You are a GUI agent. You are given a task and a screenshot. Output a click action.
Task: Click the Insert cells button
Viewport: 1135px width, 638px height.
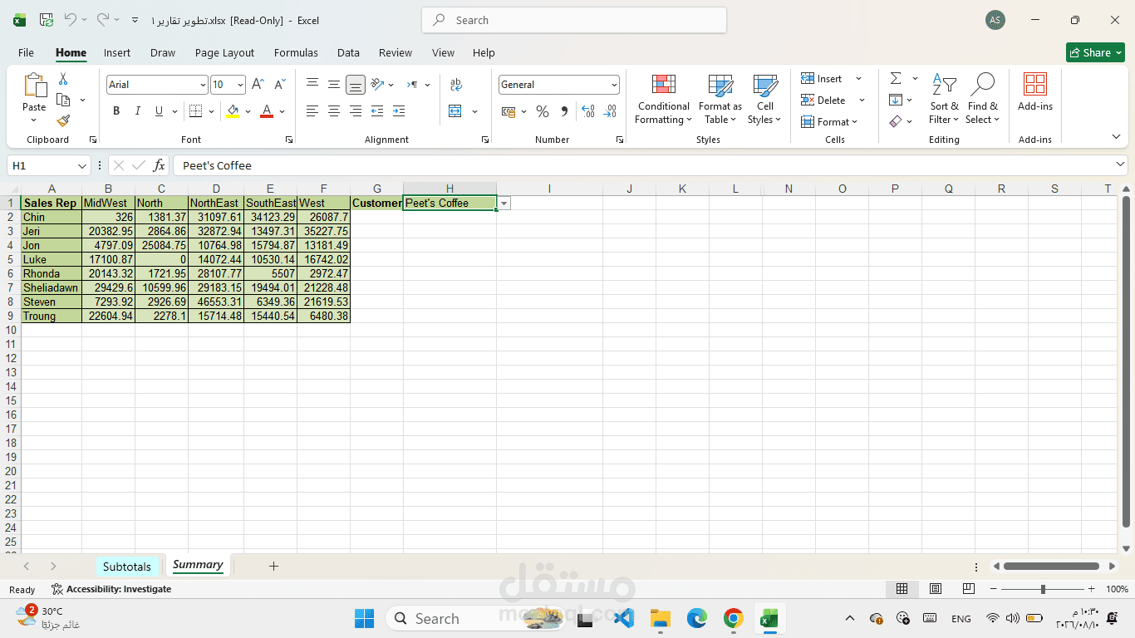pos(822,78)
